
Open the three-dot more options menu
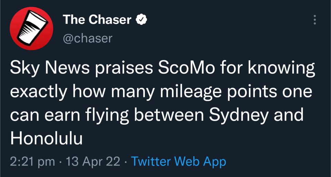click(x=314, y=20)
